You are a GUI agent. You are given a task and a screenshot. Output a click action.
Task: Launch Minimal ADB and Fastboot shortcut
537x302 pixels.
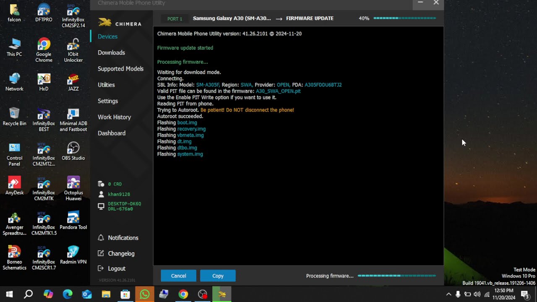click(x=73, y=120)
